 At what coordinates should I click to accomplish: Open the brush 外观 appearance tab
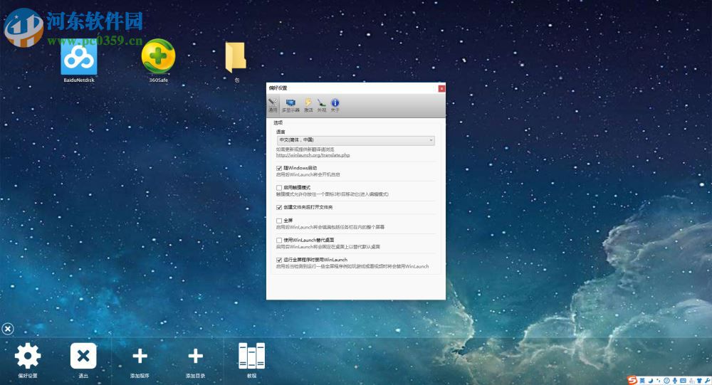click(322, 105)
